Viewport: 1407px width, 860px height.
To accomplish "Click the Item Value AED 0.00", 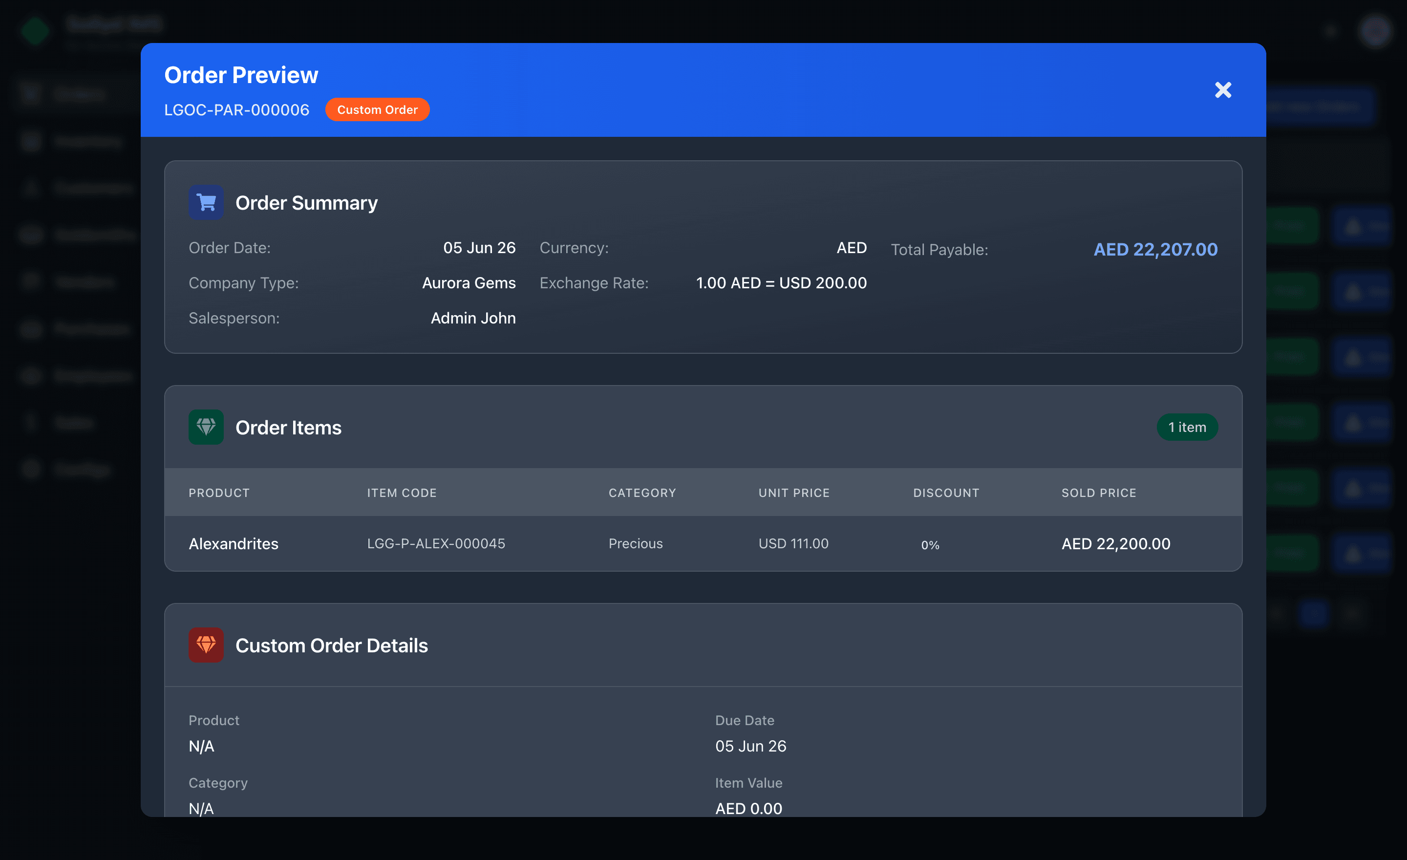I will click(x=748, y=809).
